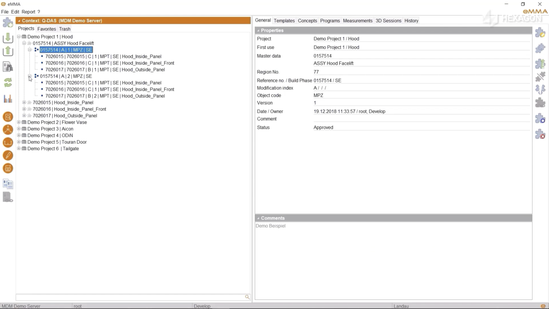
Task: Open the Templates tab
Action: click(284, 21)
